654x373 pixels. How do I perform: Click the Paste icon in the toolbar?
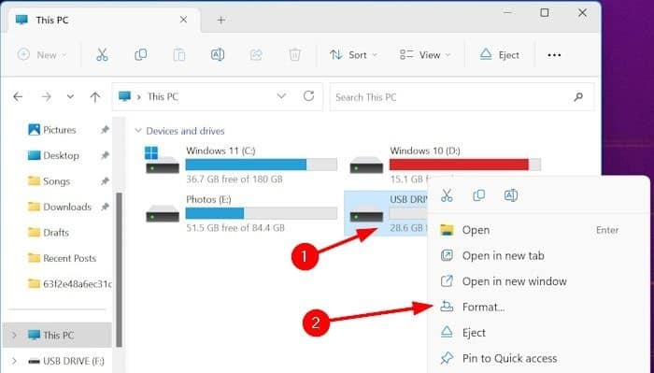coord(179,54)
